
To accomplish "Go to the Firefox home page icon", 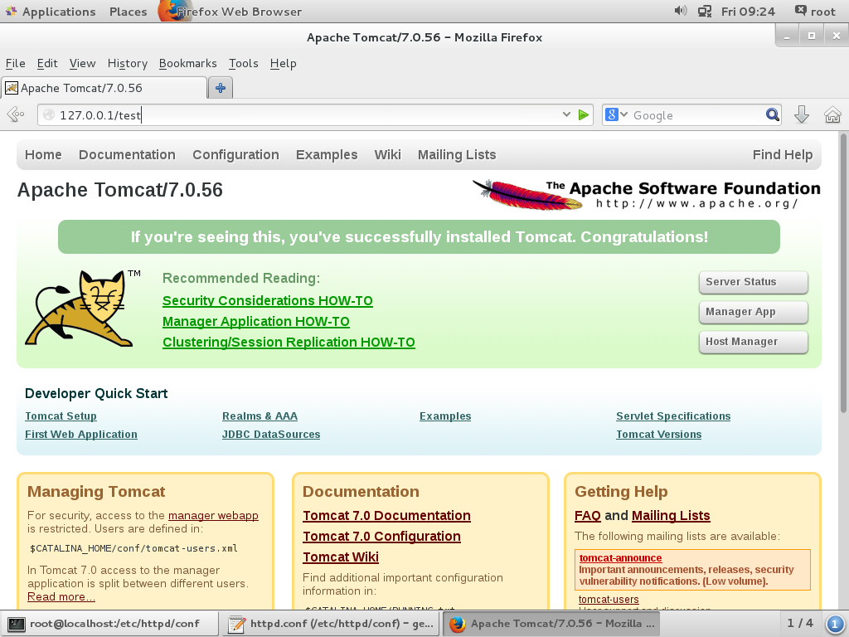I will [832, 114].
